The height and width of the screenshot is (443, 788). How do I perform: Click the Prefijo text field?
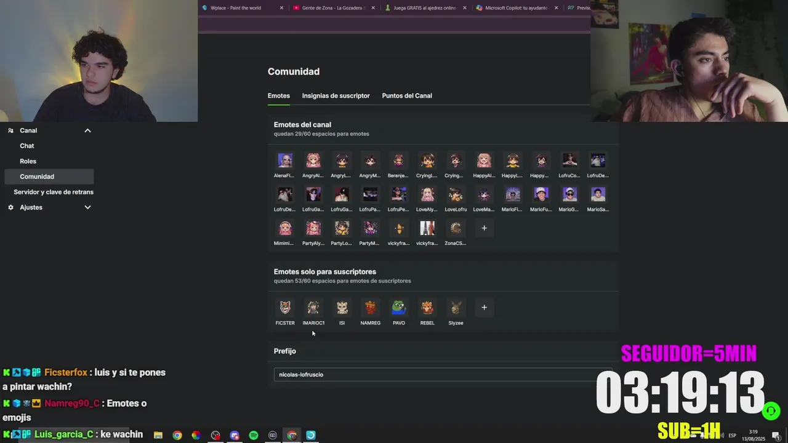(443, 375)
